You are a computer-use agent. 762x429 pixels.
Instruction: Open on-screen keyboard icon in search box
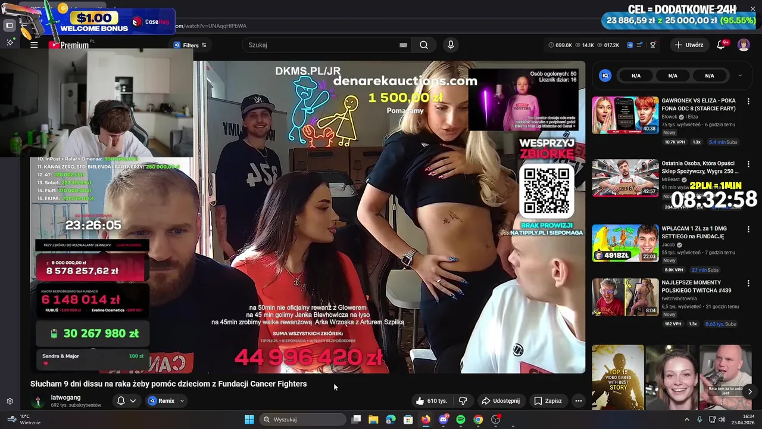(x=403, y=45)
